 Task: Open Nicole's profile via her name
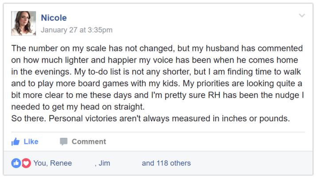53,18
